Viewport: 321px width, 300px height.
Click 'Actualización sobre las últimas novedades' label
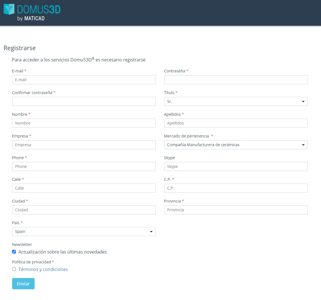tap(63, 252)
